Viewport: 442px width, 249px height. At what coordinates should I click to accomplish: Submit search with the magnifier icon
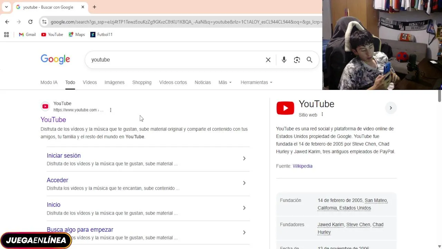tap(309, 60)
